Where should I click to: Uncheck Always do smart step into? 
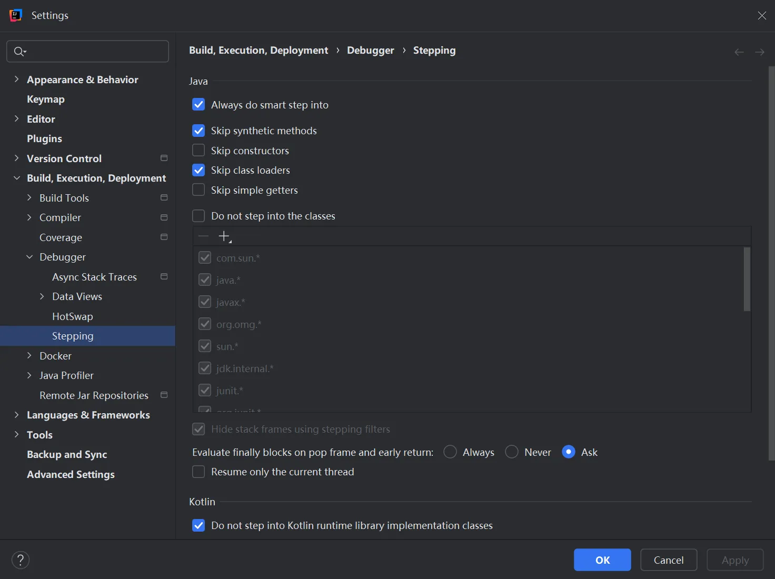tap(198, 105)
